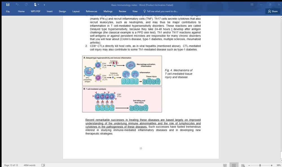
Task: Click the document title 'Basic Immunology notes'
Action: pyautogui.click(x=124, y=5)
